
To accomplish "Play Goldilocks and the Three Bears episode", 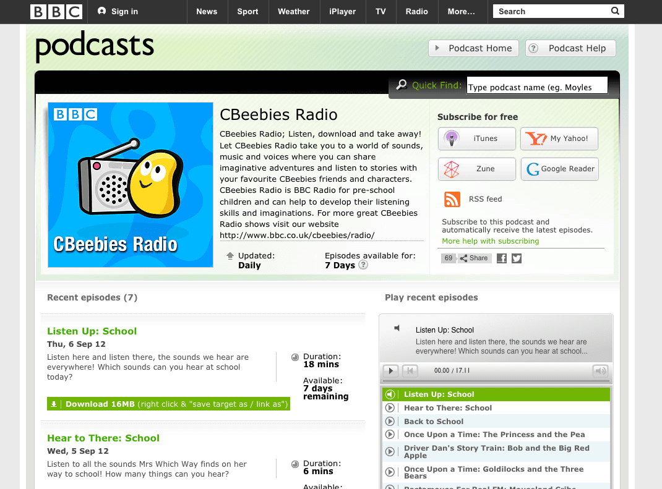I will click(x=496, y=472).
